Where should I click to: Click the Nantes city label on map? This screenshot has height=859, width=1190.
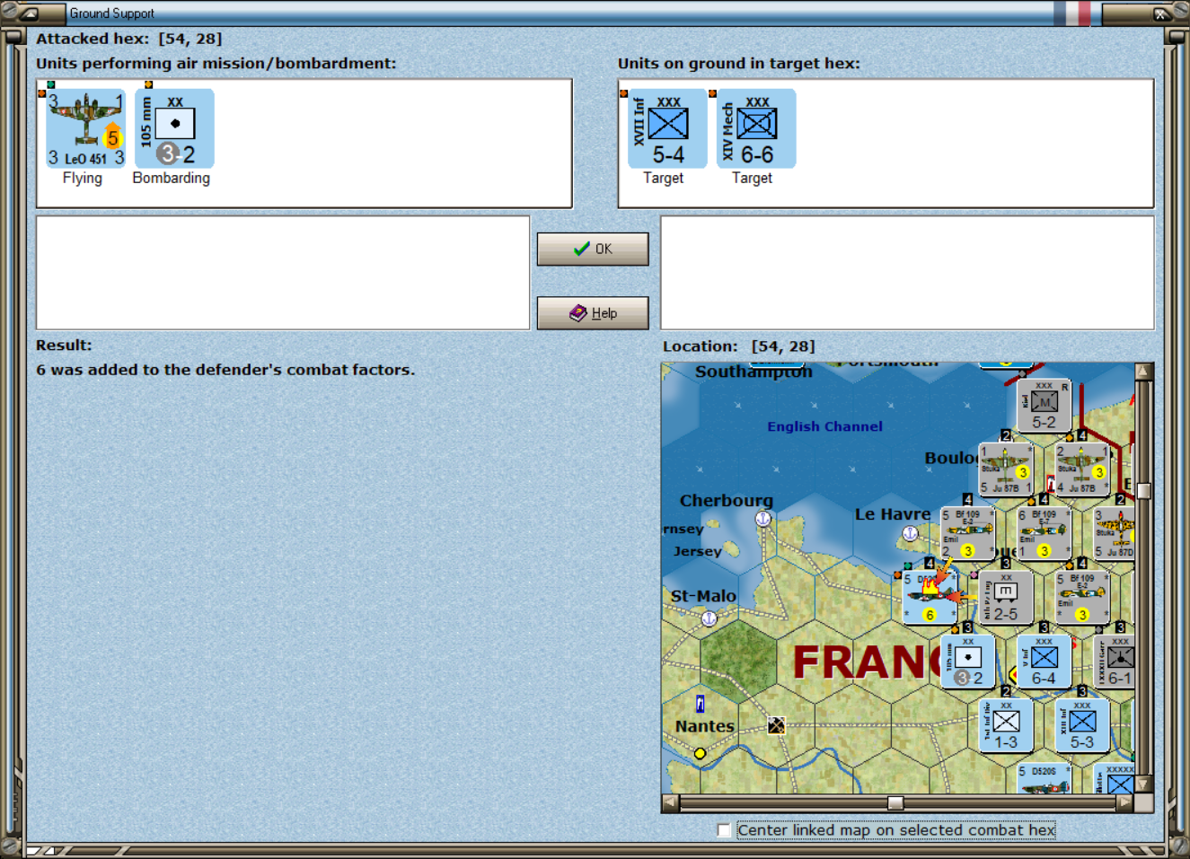pos(705,726)
